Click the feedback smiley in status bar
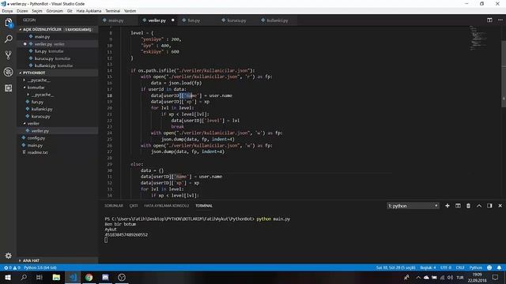 tap(489, 267)
